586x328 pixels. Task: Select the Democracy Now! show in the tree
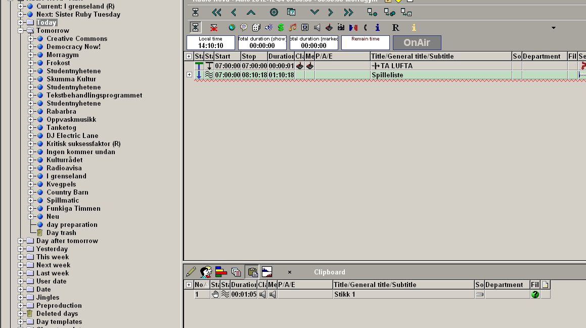[x=73, y=46]
